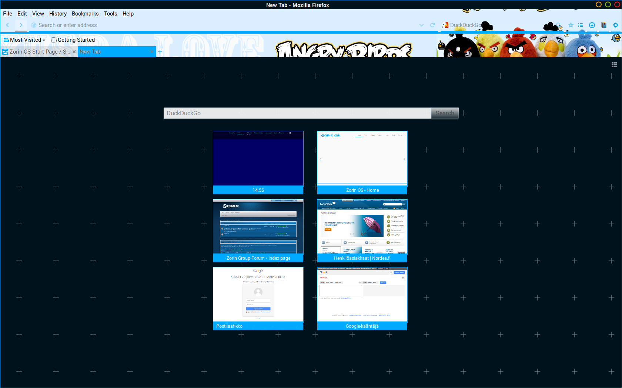
Task: Show bookmarks list icon in toolbar
Action: [x=581, y=25]
